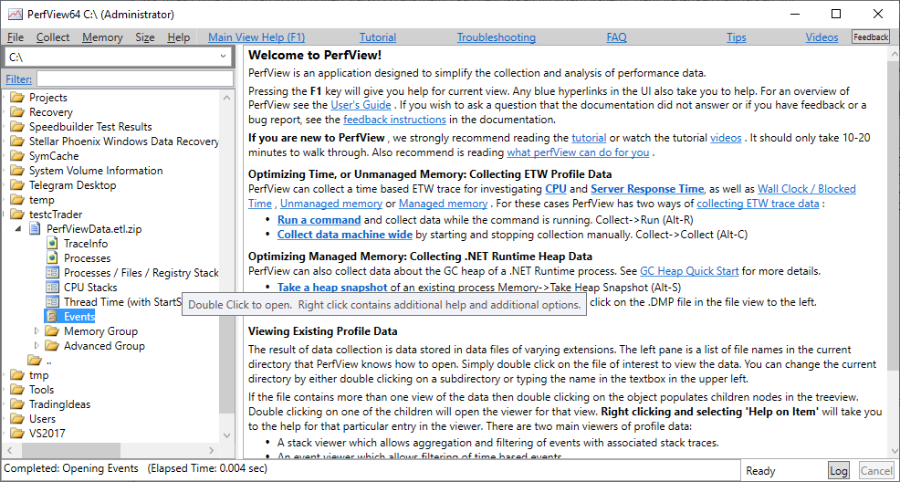Viewport: 900px width, 482px height.
Task: Open the Memory menu
Action: (102, 37)
